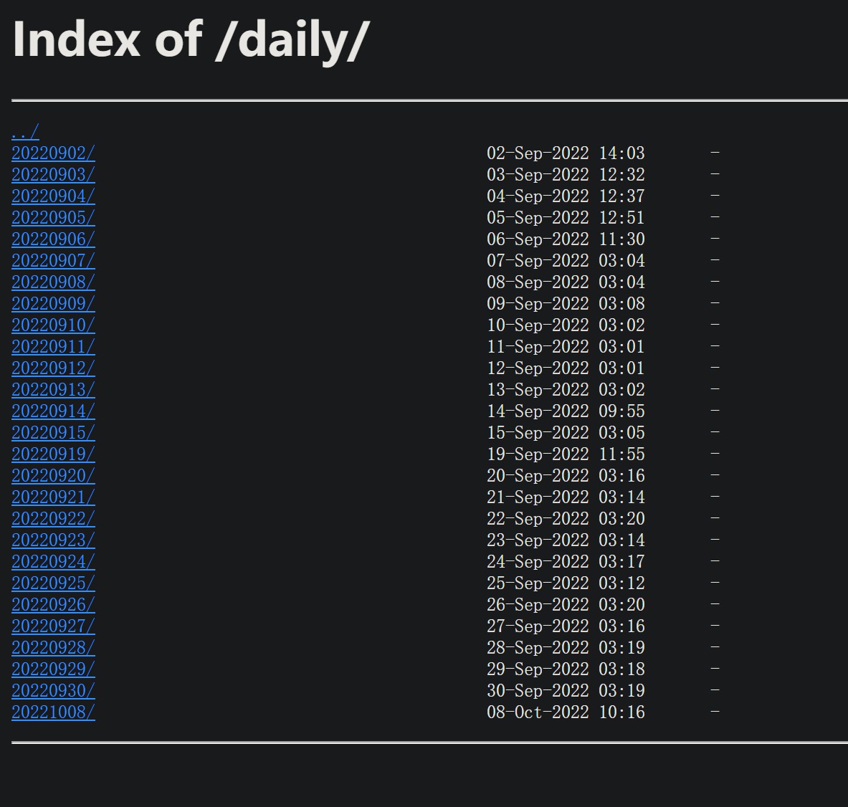This screenshot has height=807, width=848.
Task: Open the 20220903/ directory link
Action: click(54, 175)
